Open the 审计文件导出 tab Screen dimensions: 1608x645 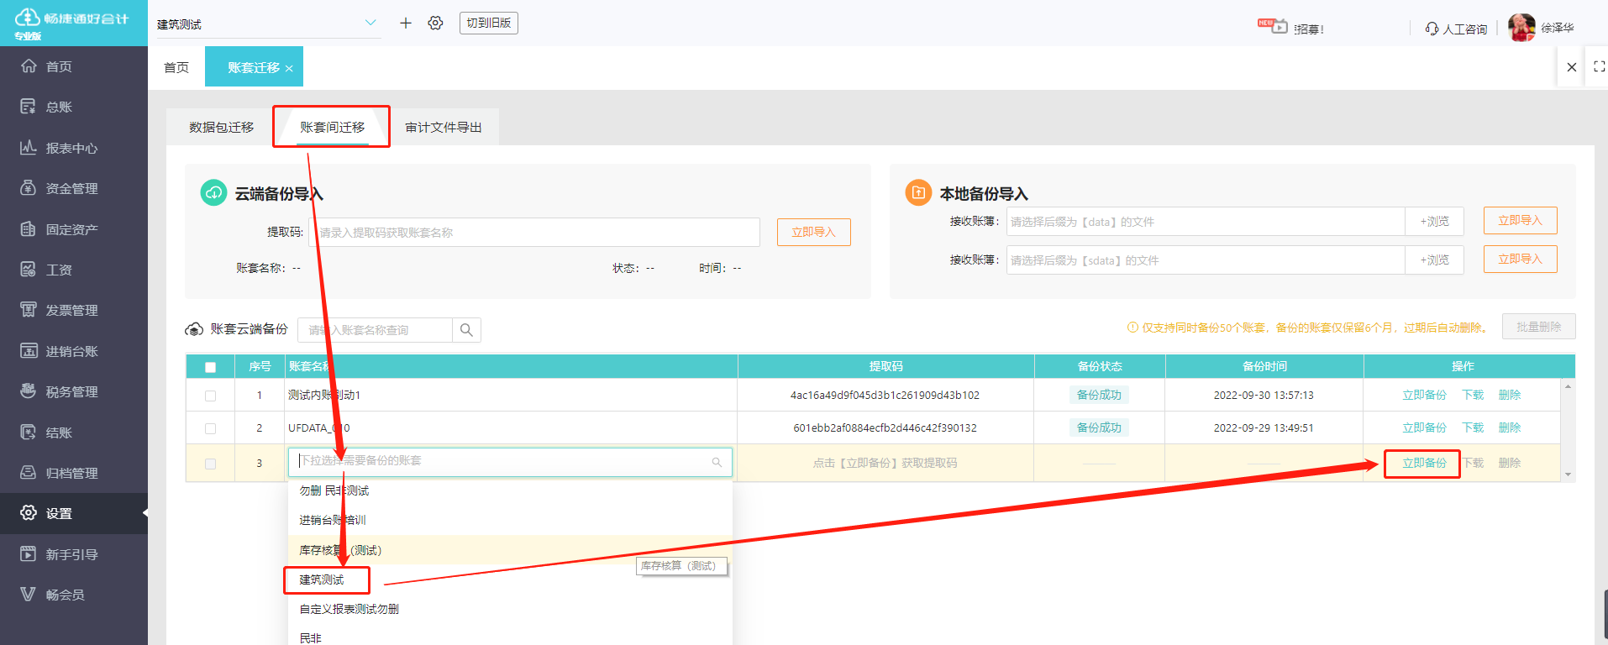coord(444,128)
